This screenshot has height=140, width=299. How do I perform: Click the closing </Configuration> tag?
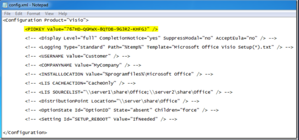click(25, 132)
